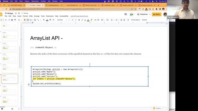Image resolution: width=198 pixels, height=111 pixels.
Task: Click the Animate button
Action: coord(144,20)
